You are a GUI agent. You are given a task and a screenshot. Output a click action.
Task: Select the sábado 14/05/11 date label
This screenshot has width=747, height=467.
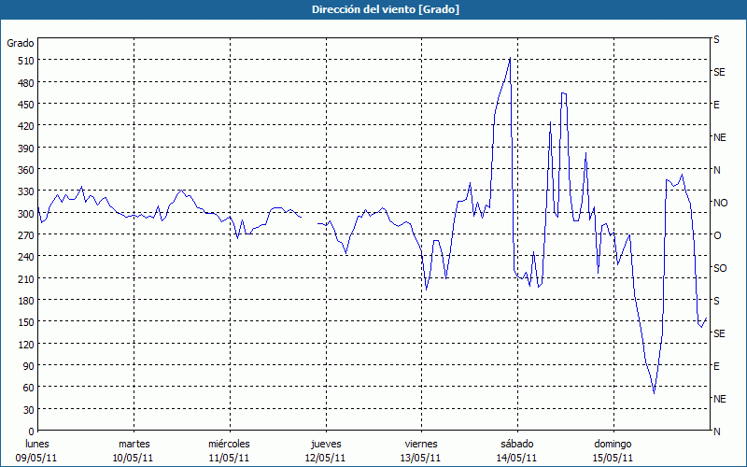pyautogui.click(x=517, y=451)
